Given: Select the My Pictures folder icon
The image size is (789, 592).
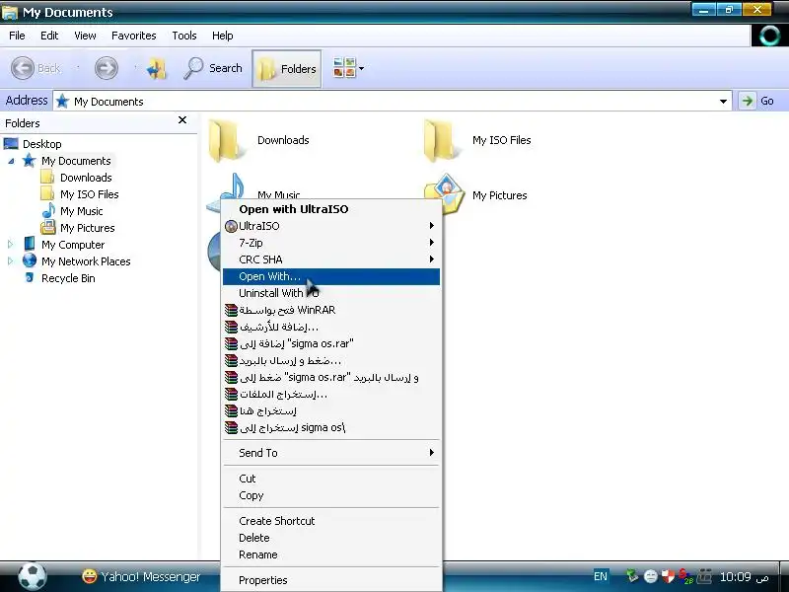Looking at the screenshot, I should coord(445,193).
